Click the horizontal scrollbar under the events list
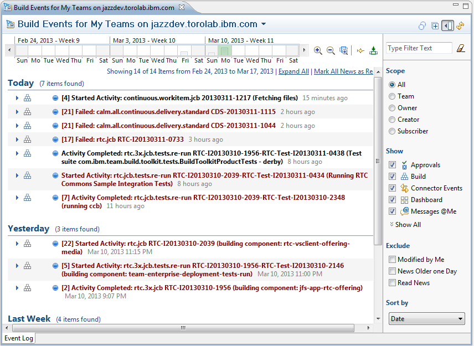The height and width of the screenshot is (346, 474). [x=183, y=328]
